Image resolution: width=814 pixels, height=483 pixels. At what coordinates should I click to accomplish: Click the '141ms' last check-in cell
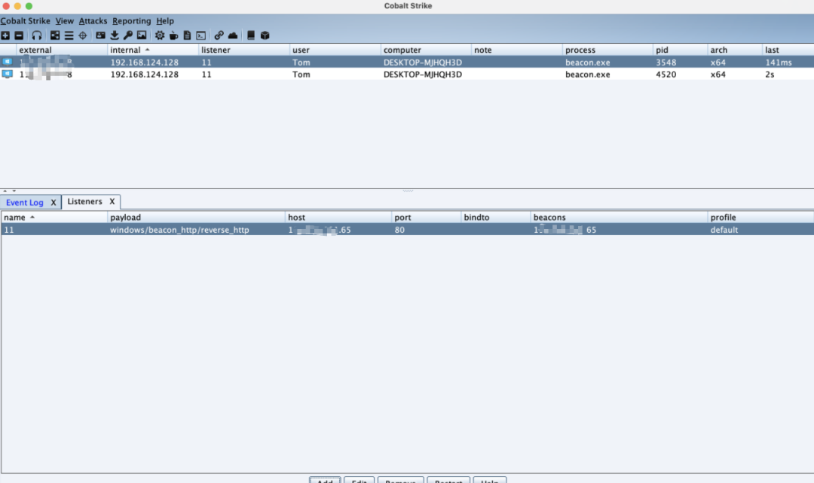(788, 63)
